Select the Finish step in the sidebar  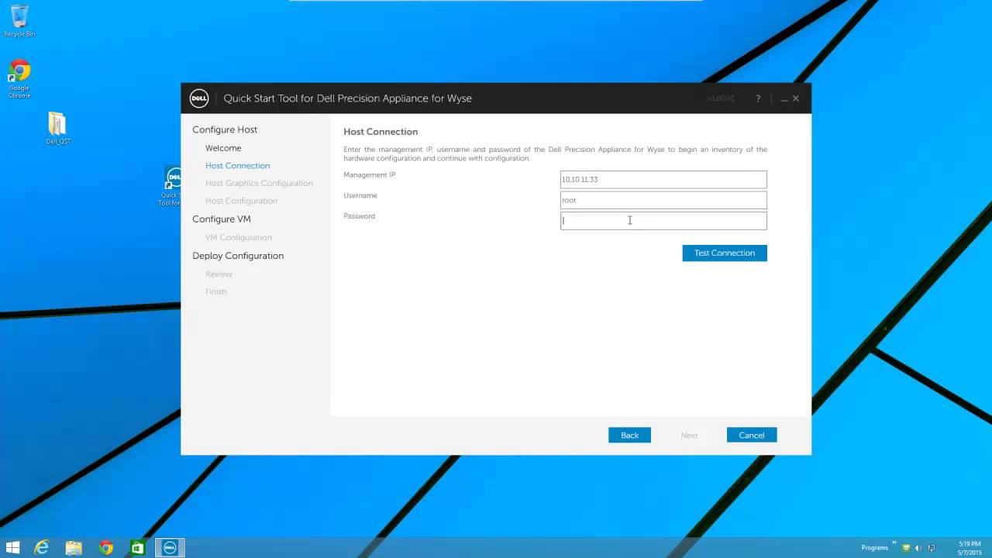[x=215, y=292]
